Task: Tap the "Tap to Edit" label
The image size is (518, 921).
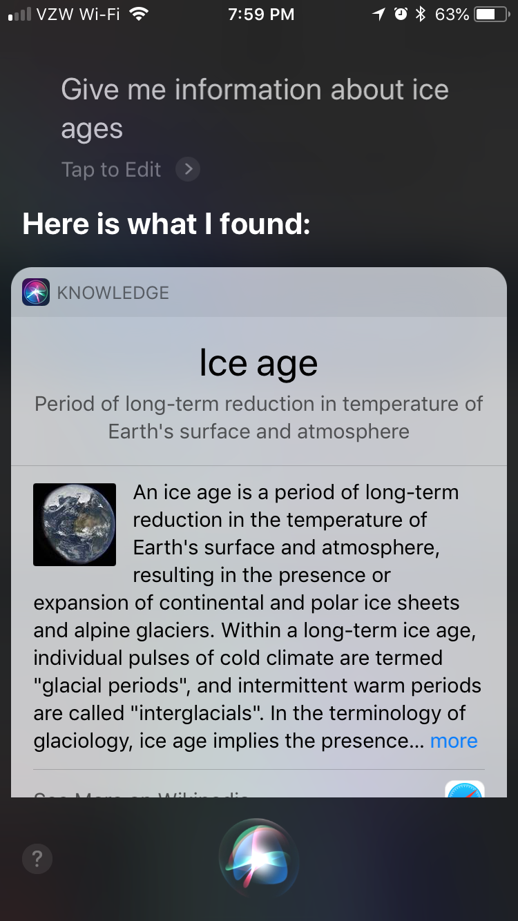Action: [111, 169]
